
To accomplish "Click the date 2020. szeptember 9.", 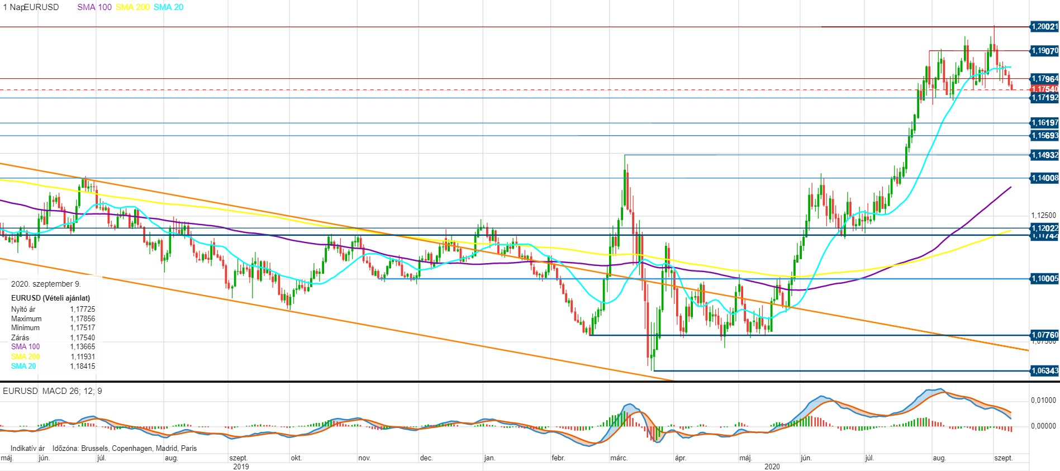I will (46, 284).
